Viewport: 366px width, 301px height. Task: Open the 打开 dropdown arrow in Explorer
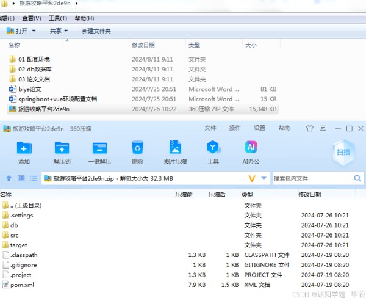click(34, 31)
